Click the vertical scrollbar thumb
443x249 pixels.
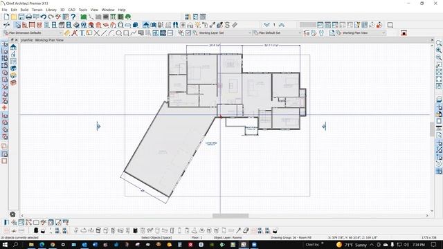click(432, 129)
